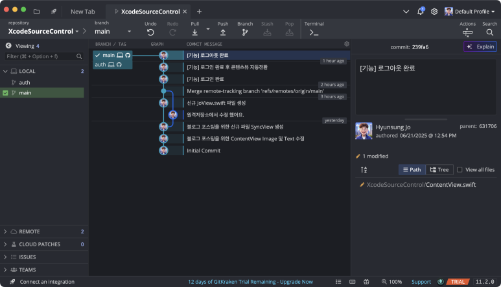Open repository folder icon in title bar
The width and height of the screenshot is (501, 287).
pos(37,12)
